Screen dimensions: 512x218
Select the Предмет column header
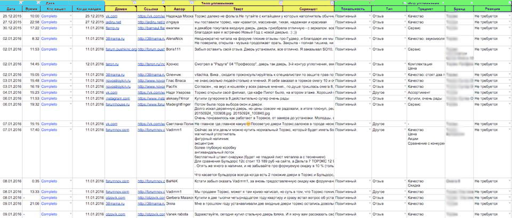coord(426,9)
